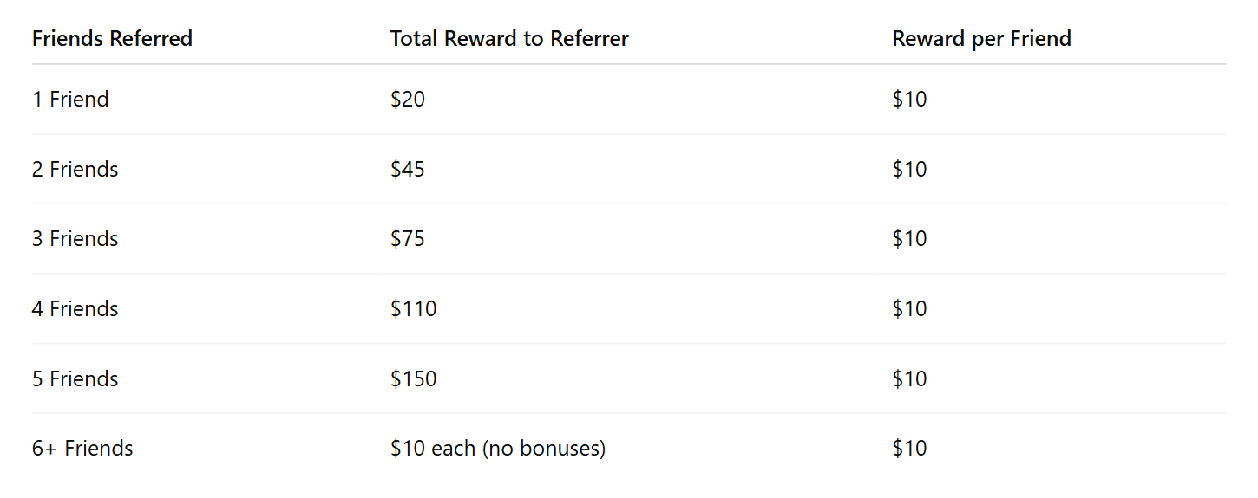Click the Total Reward to Referrer header
1258x498 pixels.
point(509,39)
